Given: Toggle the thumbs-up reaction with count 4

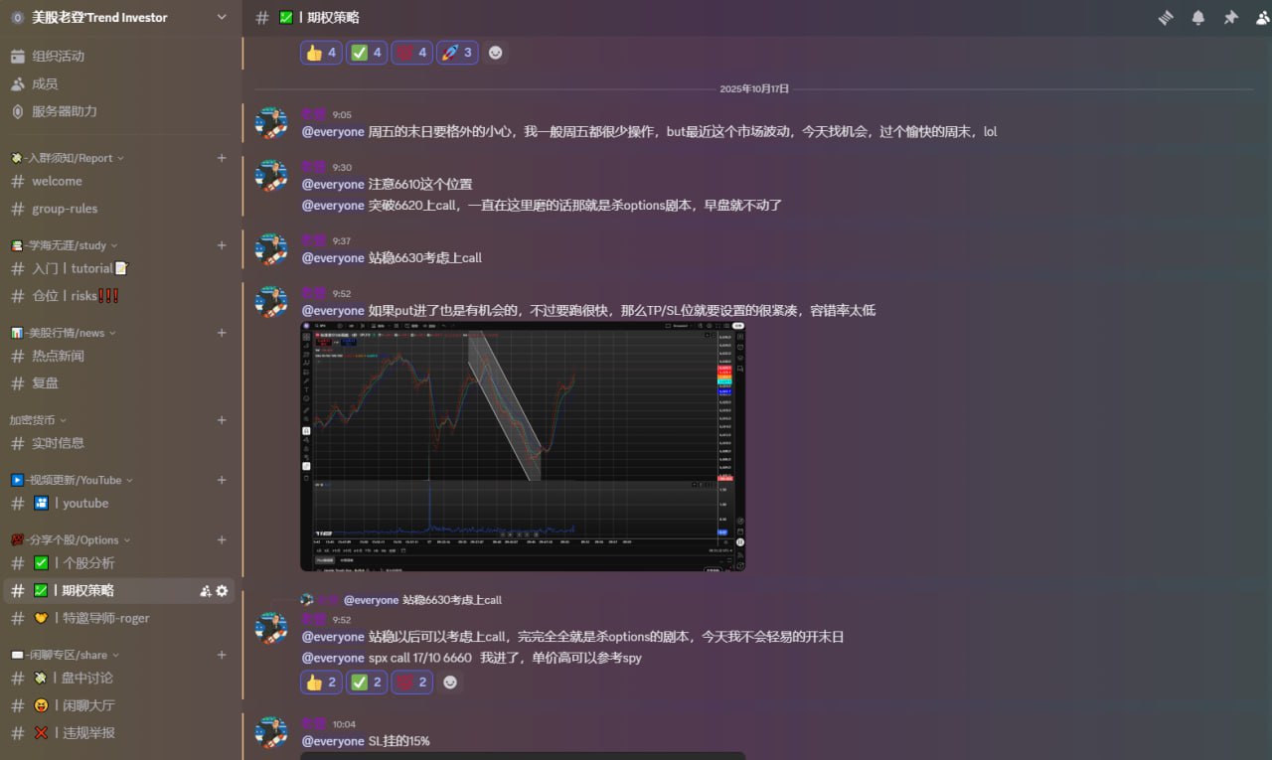Looking at the screenshot, I should (321, 53).
